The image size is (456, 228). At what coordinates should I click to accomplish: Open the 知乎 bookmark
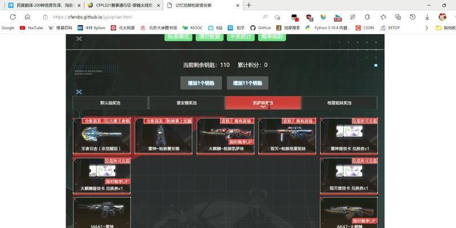point(236,28)
